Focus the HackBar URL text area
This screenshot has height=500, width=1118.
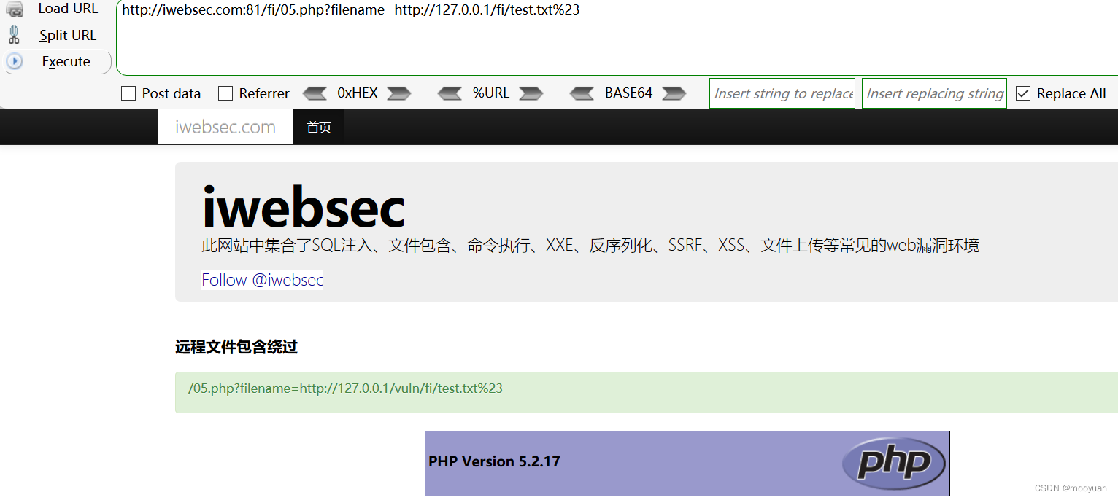[617, 38]
